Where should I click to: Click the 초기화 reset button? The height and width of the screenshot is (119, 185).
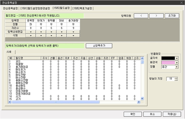[172, 16]
